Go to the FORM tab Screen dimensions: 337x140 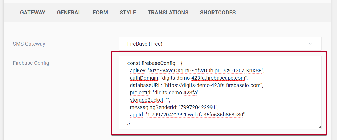(x=100, y=13)
